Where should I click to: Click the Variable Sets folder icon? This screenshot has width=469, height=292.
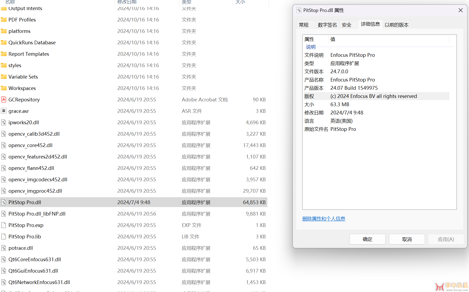[4, 77]
